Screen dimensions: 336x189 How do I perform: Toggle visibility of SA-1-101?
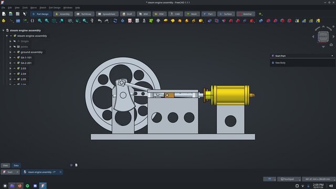point(14,57)
